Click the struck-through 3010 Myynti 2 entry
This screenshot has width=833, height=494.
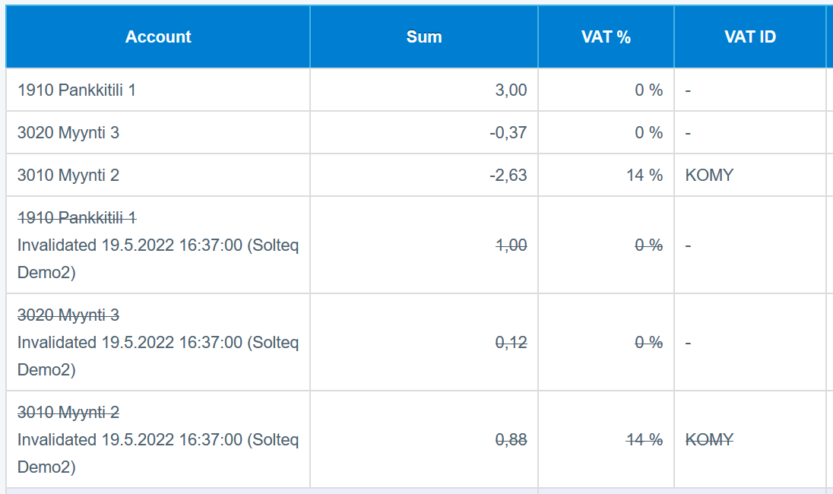tap(68, 413)
